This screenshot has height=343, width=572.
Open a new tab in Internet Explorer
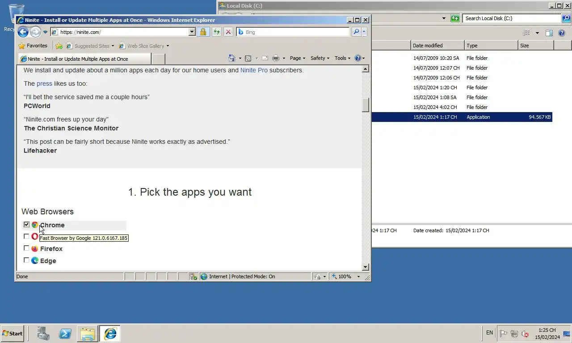point(159,59)
